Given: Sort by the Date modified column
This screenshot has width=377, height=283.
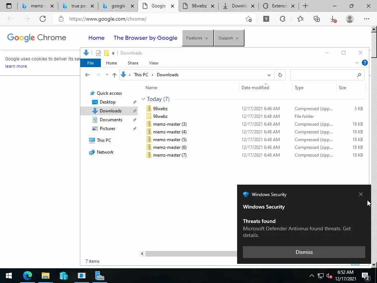Looking at the screenshot, I should tap(255, 88).
